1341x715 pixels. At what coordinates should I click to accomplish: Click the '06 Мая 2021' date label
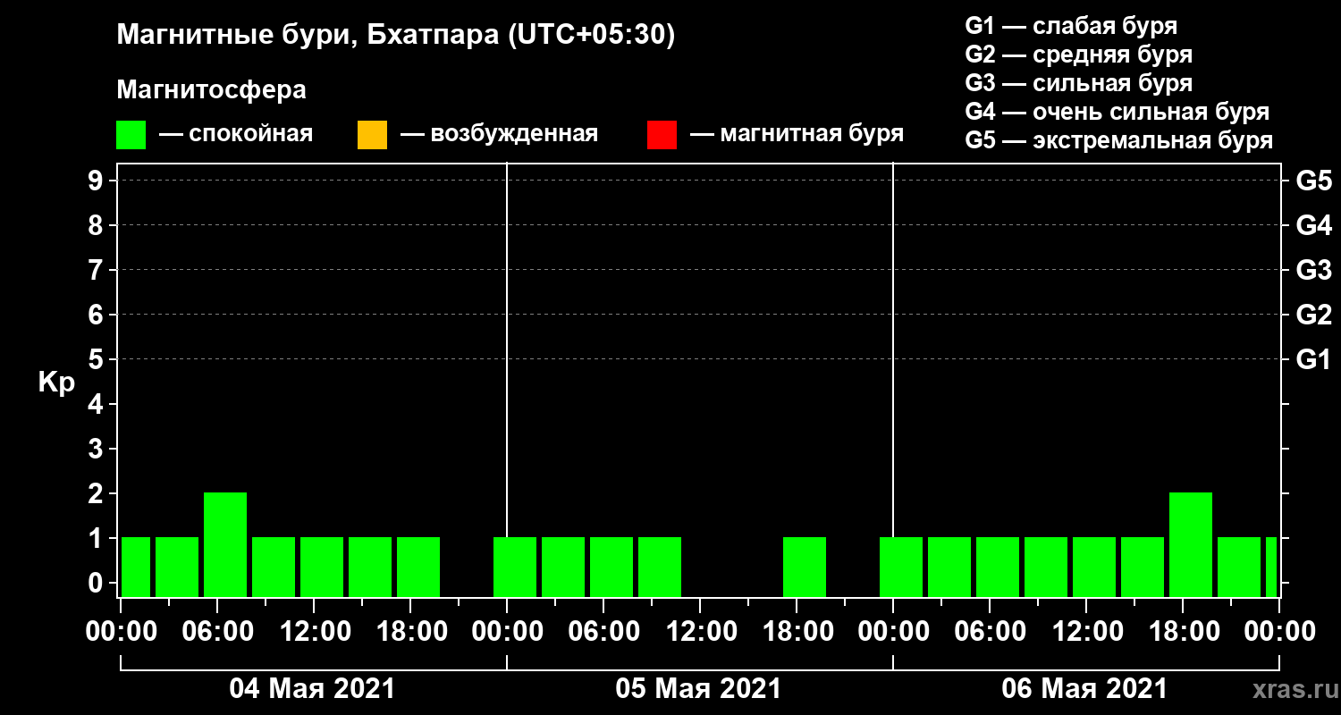coord(1084,689)
